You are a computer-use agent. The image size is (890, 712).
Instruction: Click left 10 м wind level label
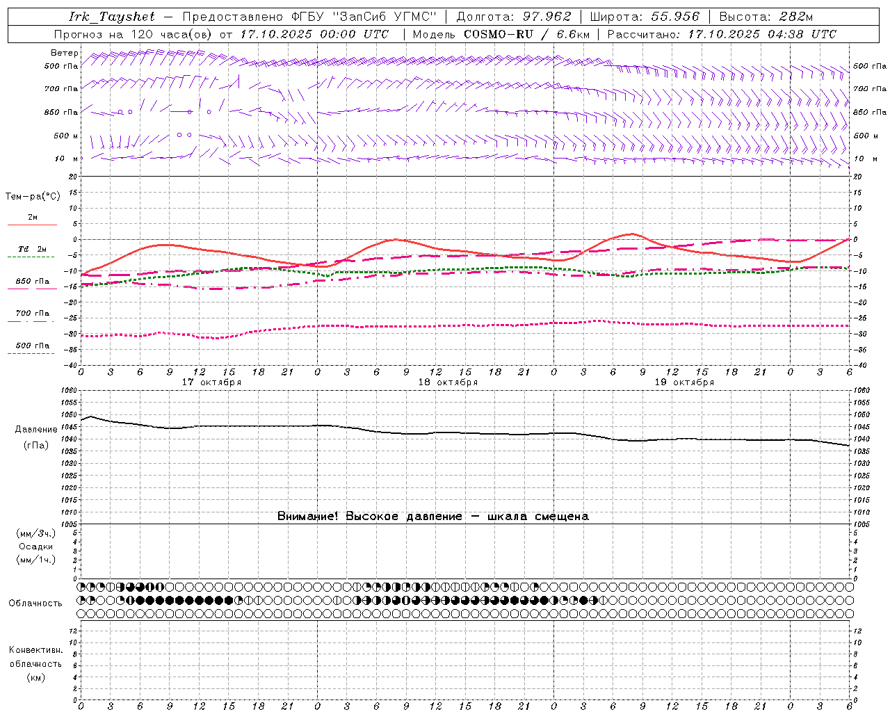[67, 159]
